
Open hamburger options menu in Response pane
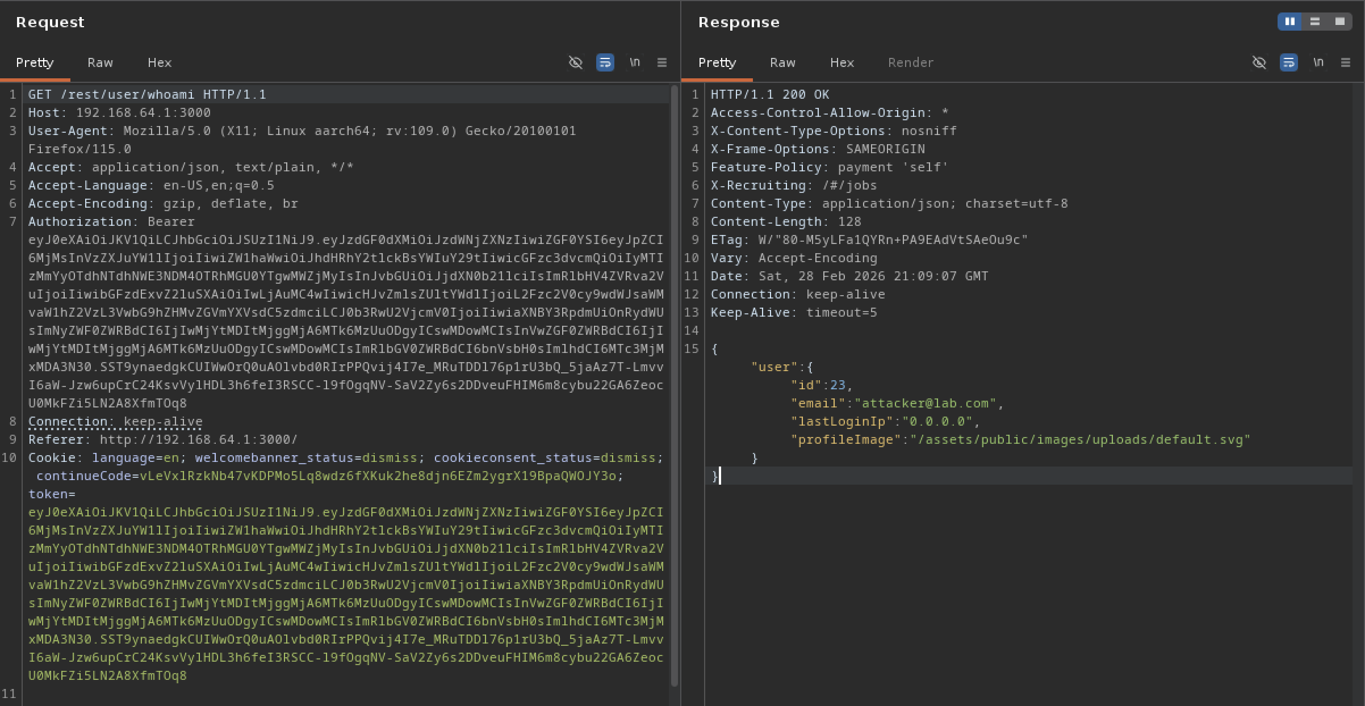coord(1346,62)
